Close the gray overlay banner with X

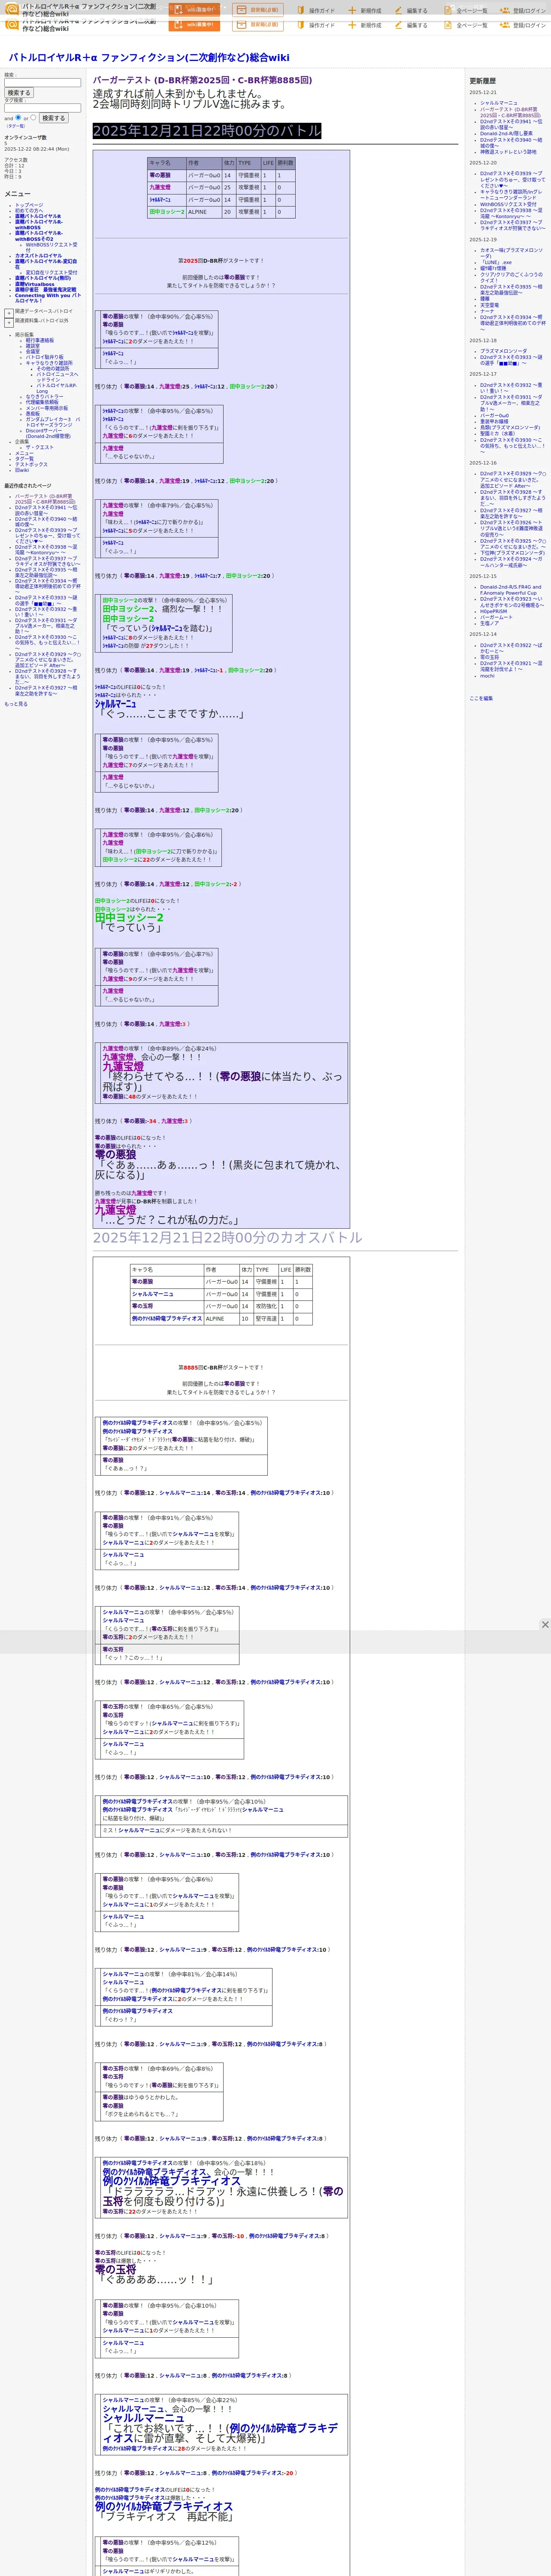(545, 1624)
